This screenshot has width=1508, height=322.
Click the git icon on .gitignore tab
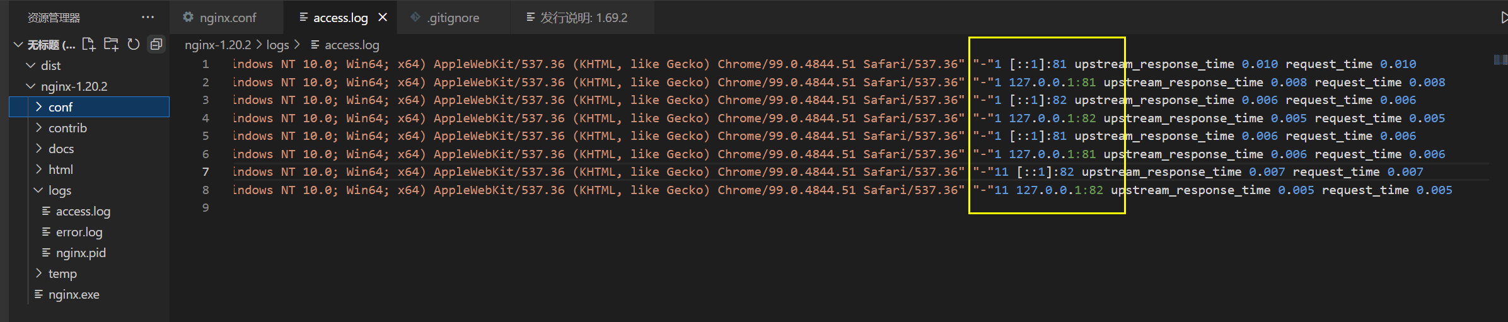point(415,18)
